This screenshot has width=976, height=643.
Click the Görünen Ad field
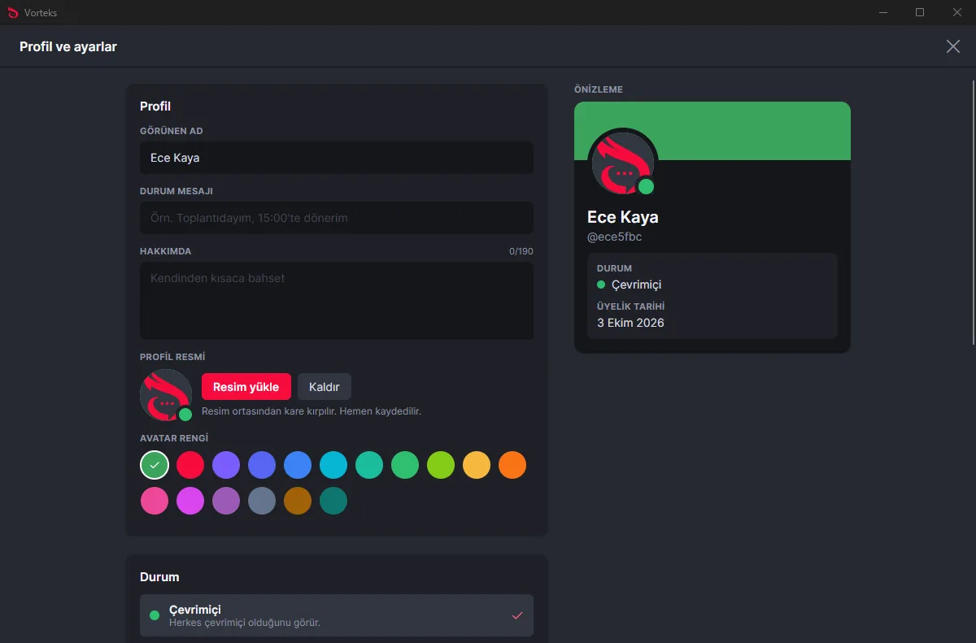(337, 158)
